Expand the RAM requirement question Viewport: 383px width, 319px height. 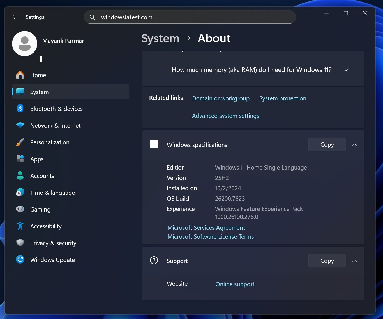(x=346, y=69)
